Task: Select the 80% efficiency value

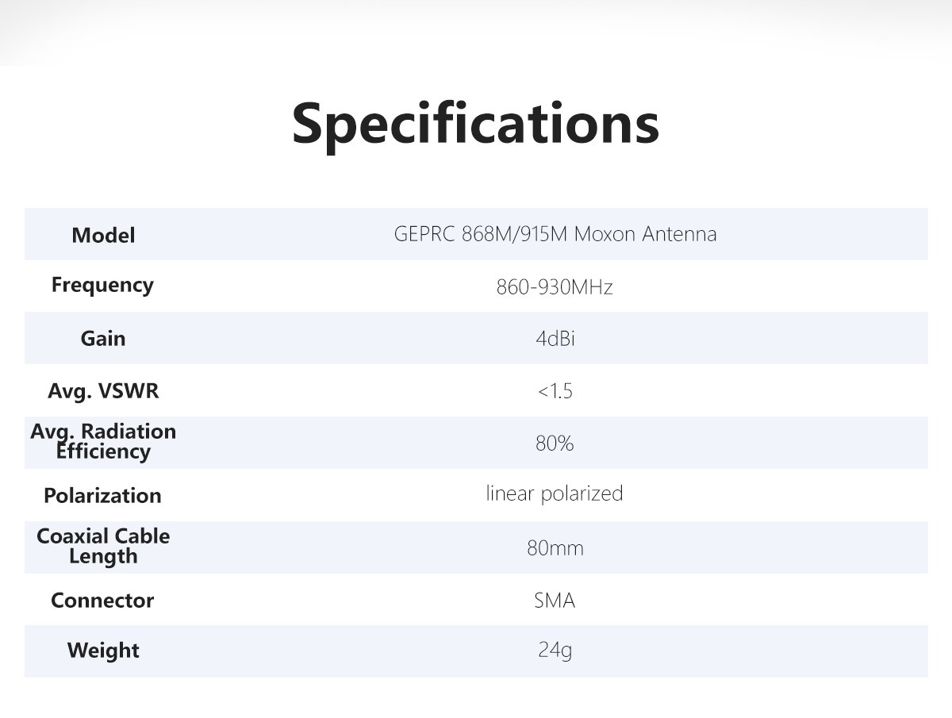Action: [x=555, y=443]
